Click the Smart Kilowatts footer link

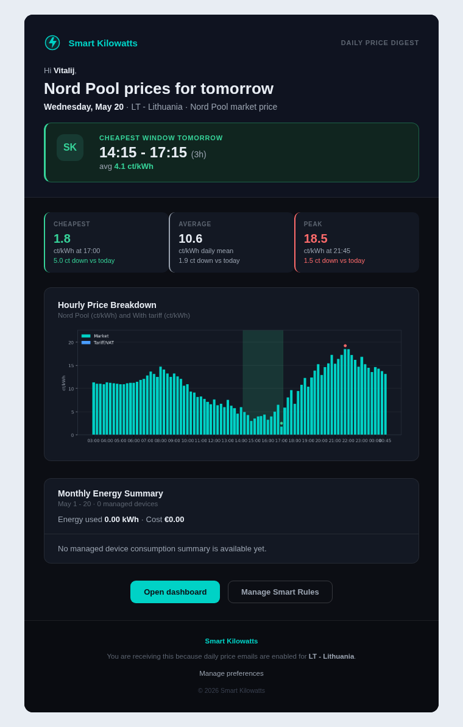click(x=231, y=641)
